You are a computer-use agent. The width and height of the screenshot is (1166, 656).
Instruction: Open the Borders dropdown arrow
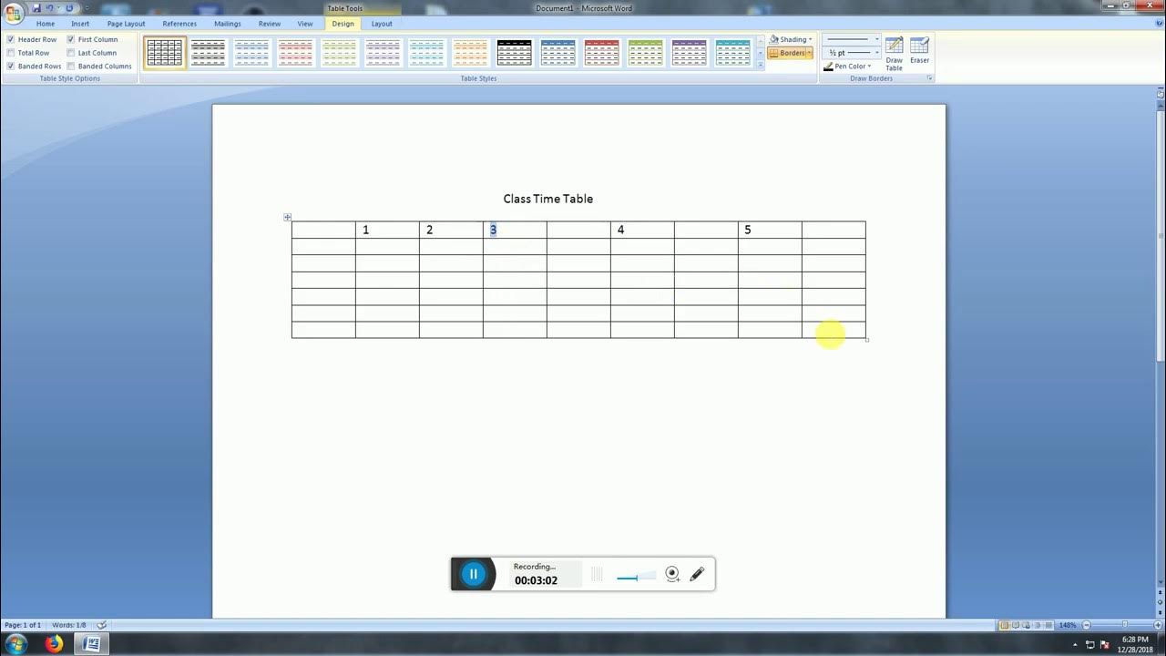pos(810,53)
